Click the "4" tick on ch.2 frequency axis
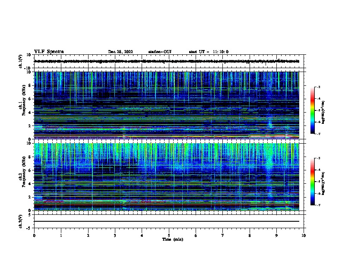The image size is (342, 264). click(30, 184)
